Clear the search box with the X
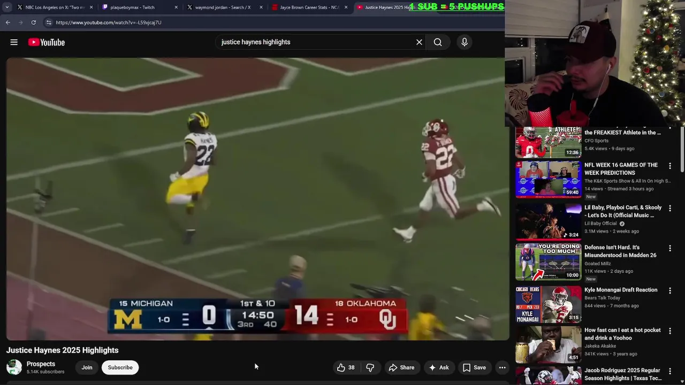 pos(419,42)
